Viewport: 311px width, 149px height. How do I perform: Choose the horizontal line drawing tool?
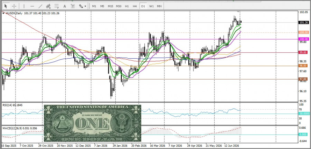[32, 6]
